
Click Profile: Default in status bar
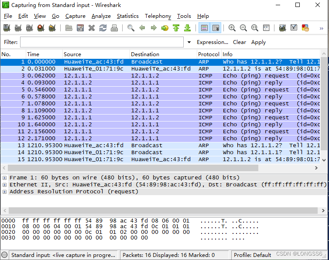point(252,255)
